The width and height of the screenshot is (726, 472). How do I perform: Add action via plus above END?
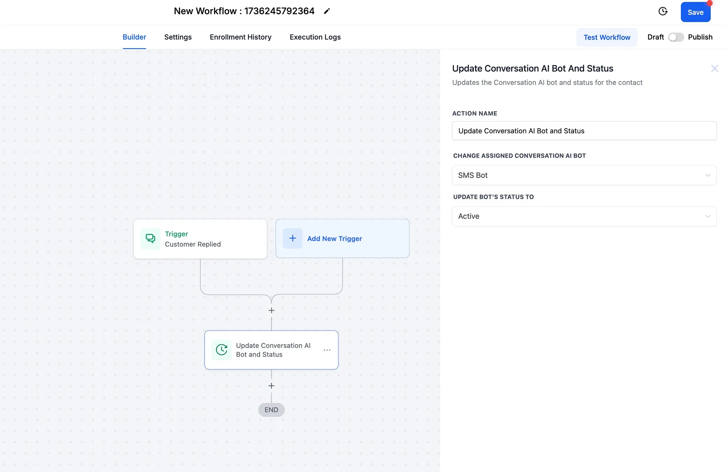click(x=272, y=386)
